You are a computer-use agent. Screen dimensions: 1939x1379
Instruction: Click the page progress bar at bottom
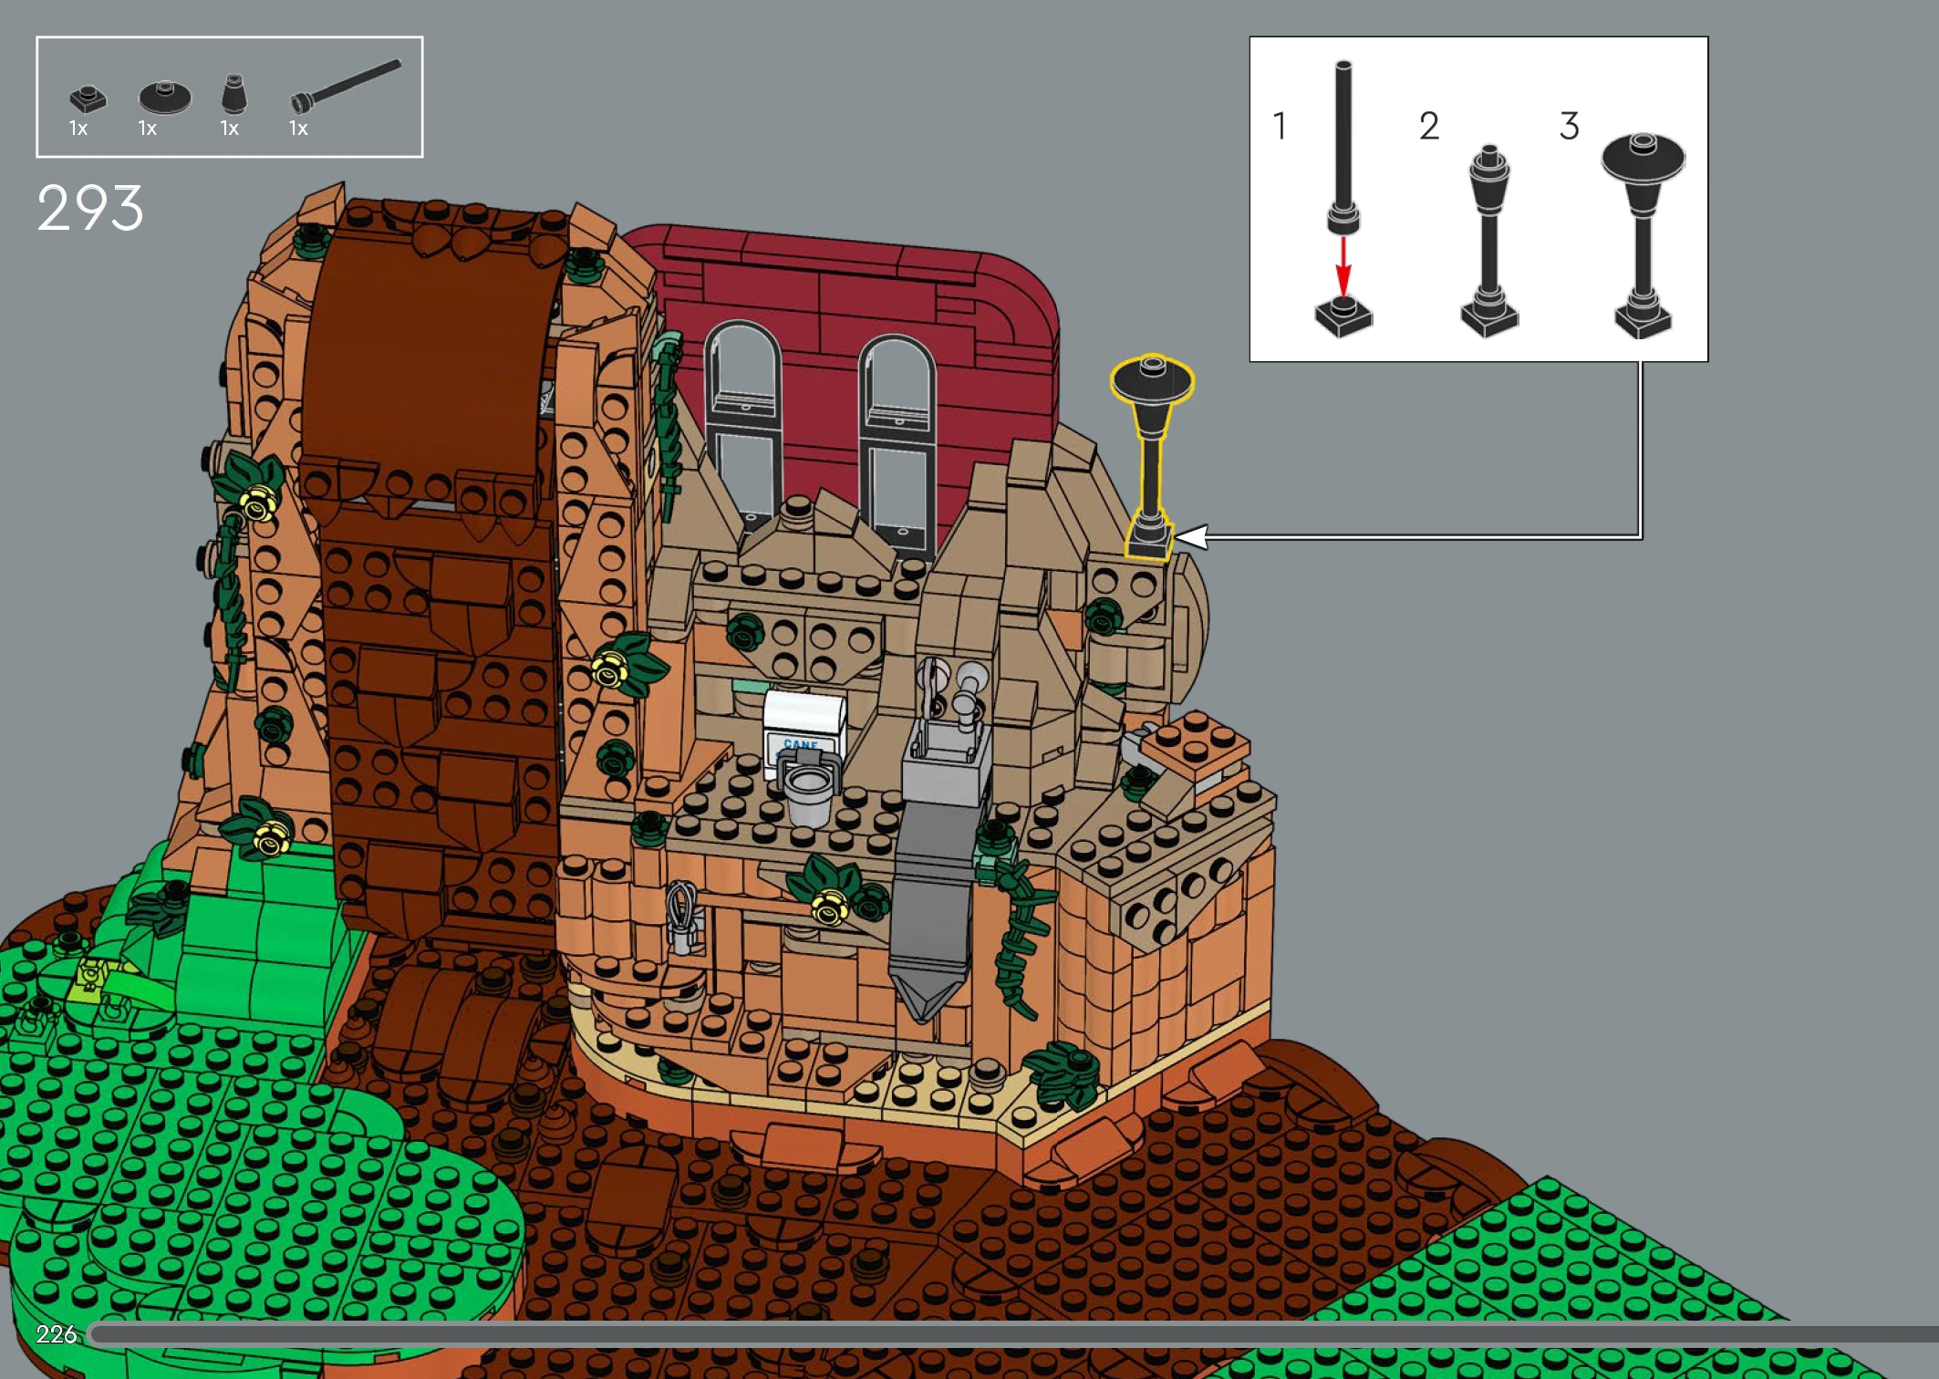[x=1003, y=1334]
